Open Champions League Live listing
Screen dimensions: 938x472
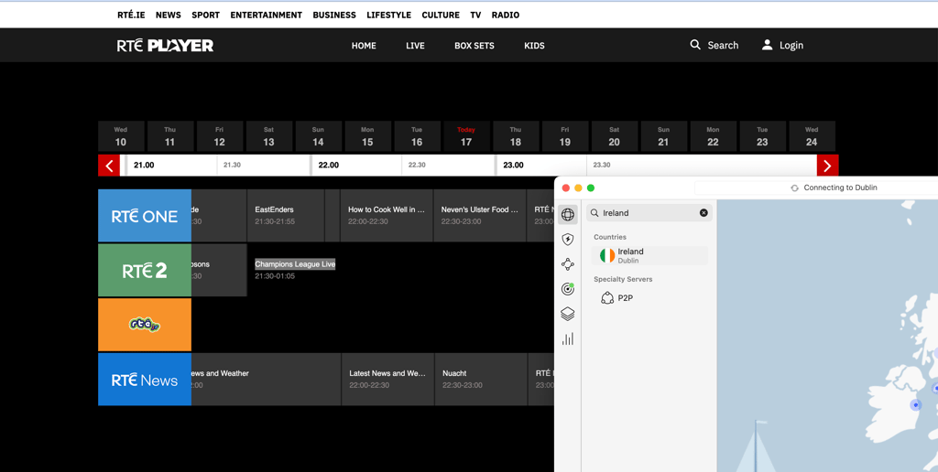295,264
